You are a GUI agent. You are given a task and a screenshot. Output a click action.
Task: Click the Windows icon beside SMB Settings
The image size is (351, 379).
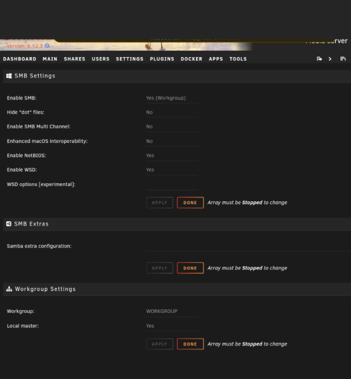point(9,76)
